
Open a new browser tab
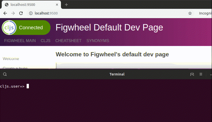pyautogui.click(x=66, y=5)
